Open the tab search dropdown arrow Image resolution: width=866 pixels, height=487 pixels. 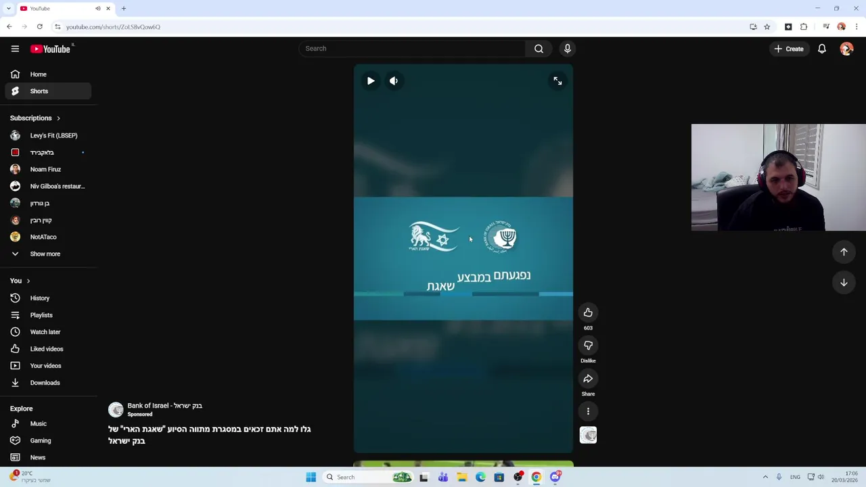coord(8,9)
